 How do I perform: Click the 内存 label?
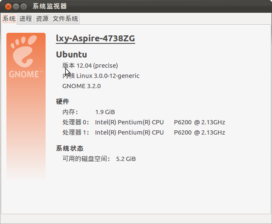click(70, 112)
